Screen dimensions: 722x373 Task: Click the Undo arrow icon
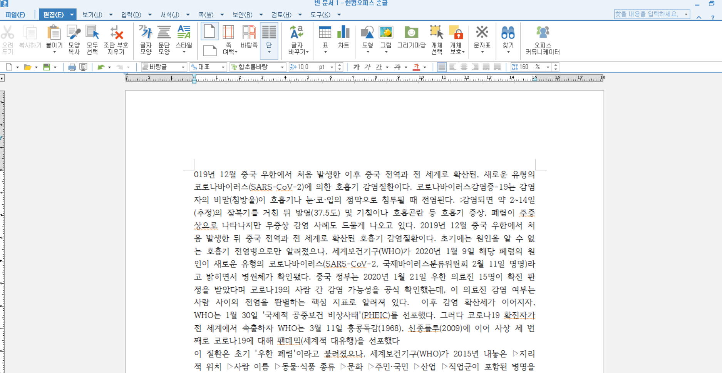click(101, 67)
